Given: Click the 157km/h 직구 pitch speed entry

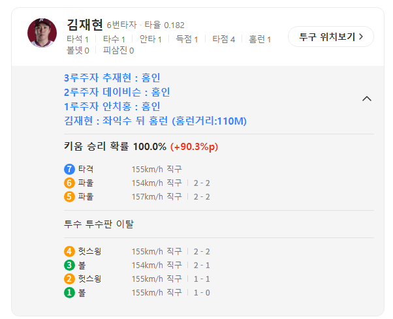Looking at the screenshot, I should [x=157, y=197].
